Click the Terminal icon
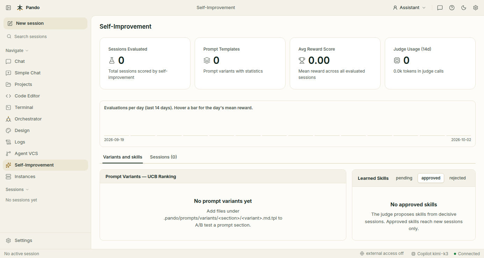Image resolution: width=484 pixels, height=258 pixels. coord(8,108)
